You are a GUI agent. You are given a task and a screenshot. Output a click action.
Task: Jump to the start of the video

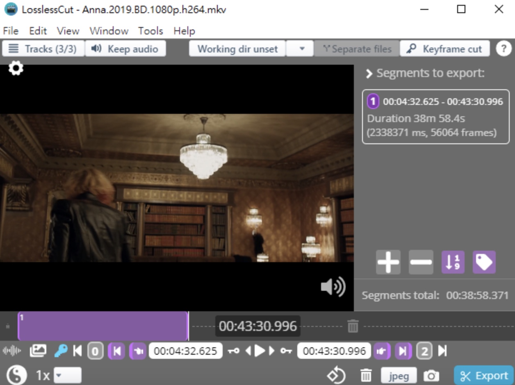77,351
